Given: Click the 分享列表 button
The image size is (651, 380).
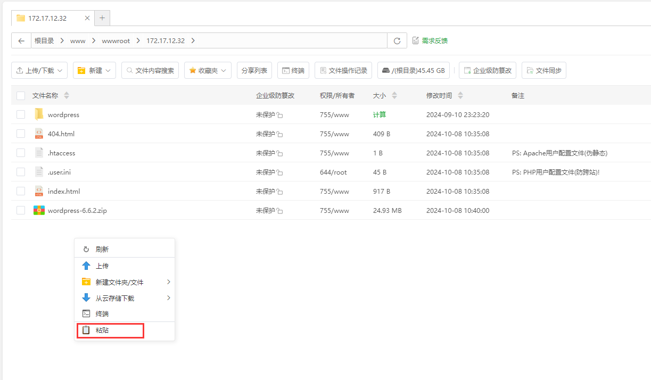Looking at the screenshot, I should click(254, 70).
